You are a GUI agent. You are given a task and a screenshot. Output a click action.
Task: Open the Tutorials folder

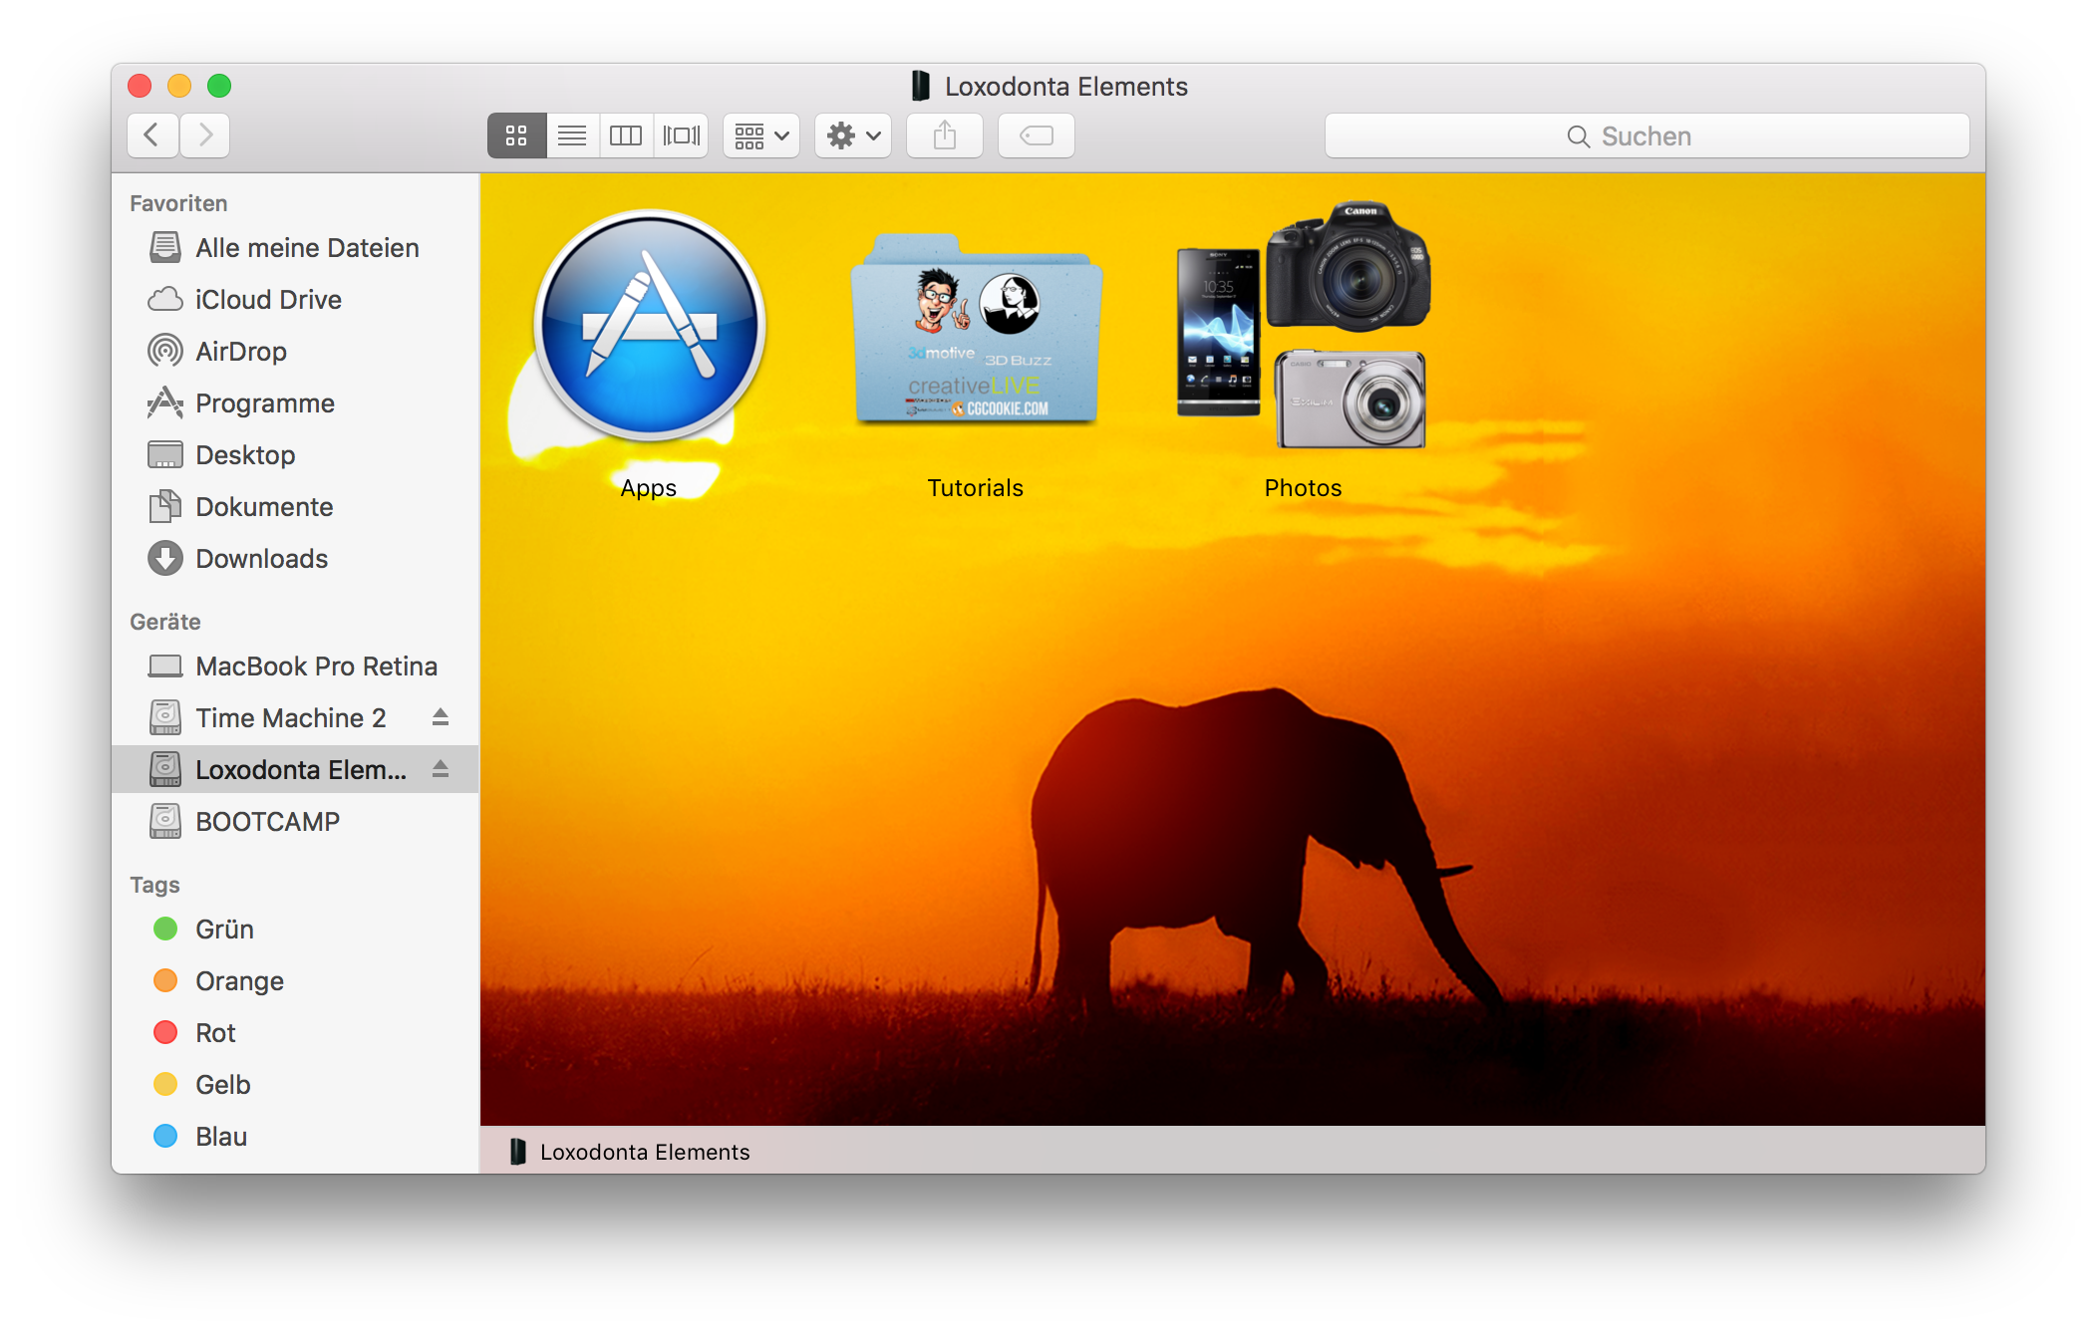tap(977, 329)
